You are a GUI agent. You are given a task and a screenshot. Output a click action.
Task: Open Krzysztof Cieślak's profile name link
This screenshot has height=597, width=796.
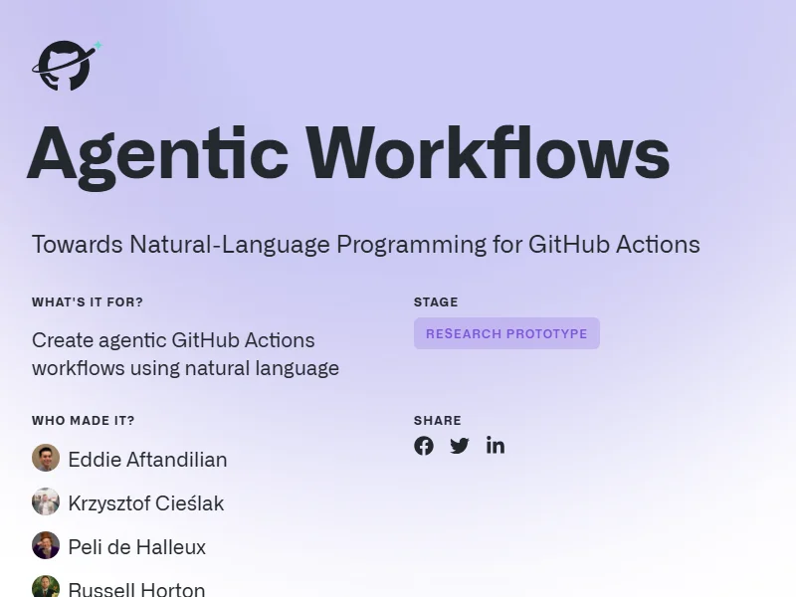coord(146,503)
